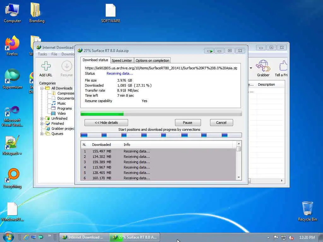The image size is (323, 242).
Task: Select the Compressed category
Action: 63,93
